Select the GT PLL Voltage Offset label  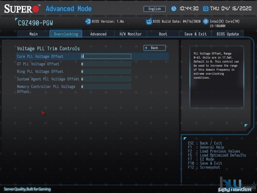38,64
